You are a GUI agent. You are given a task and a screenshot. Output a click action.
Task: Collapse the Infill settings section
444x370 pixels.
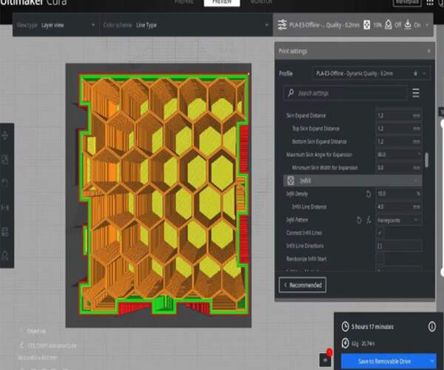pos(352,181)
